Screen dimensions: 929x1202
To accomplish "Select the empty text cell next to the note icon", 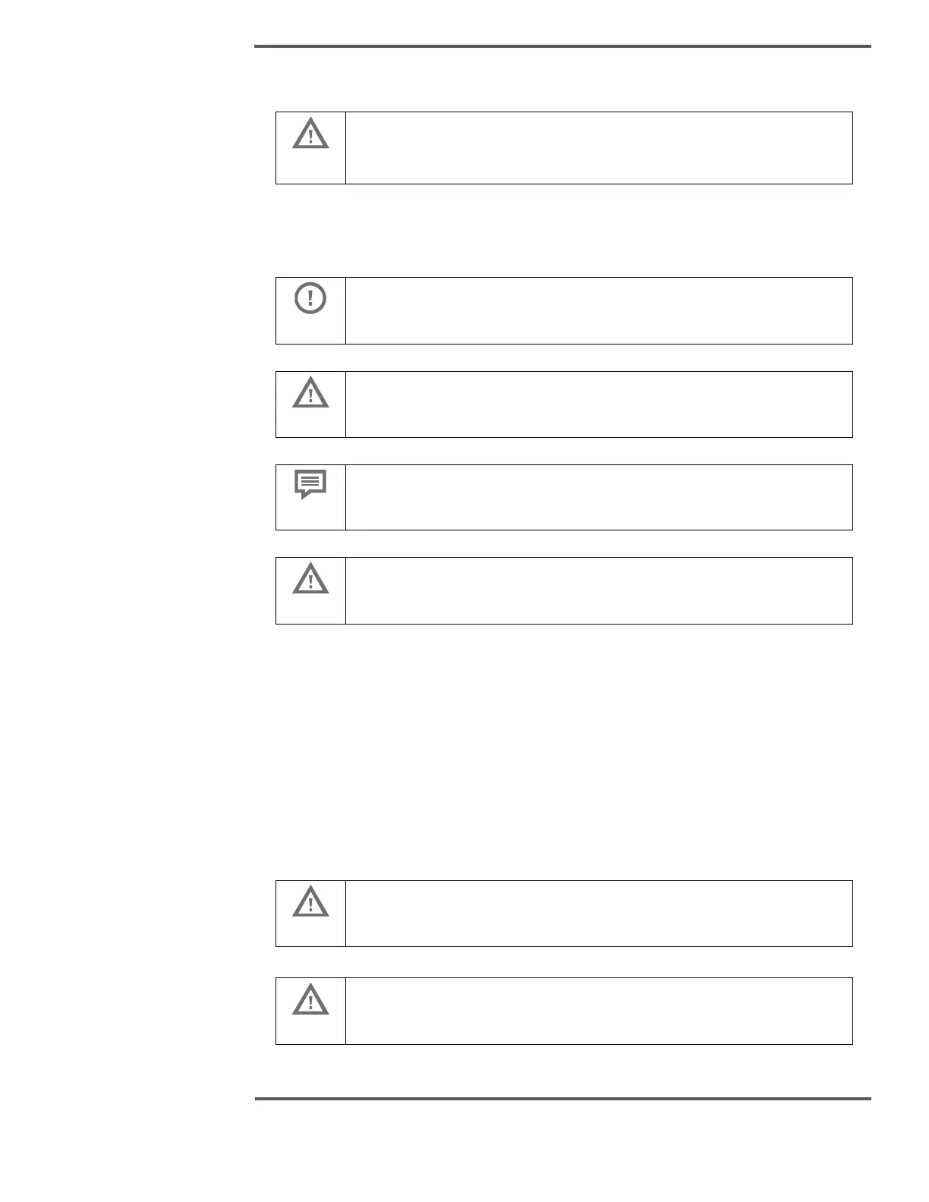I will point(599,497).
